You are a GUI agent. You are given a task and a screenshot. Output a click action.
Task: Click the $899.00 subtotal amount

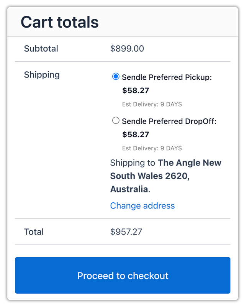coord(127,49)
